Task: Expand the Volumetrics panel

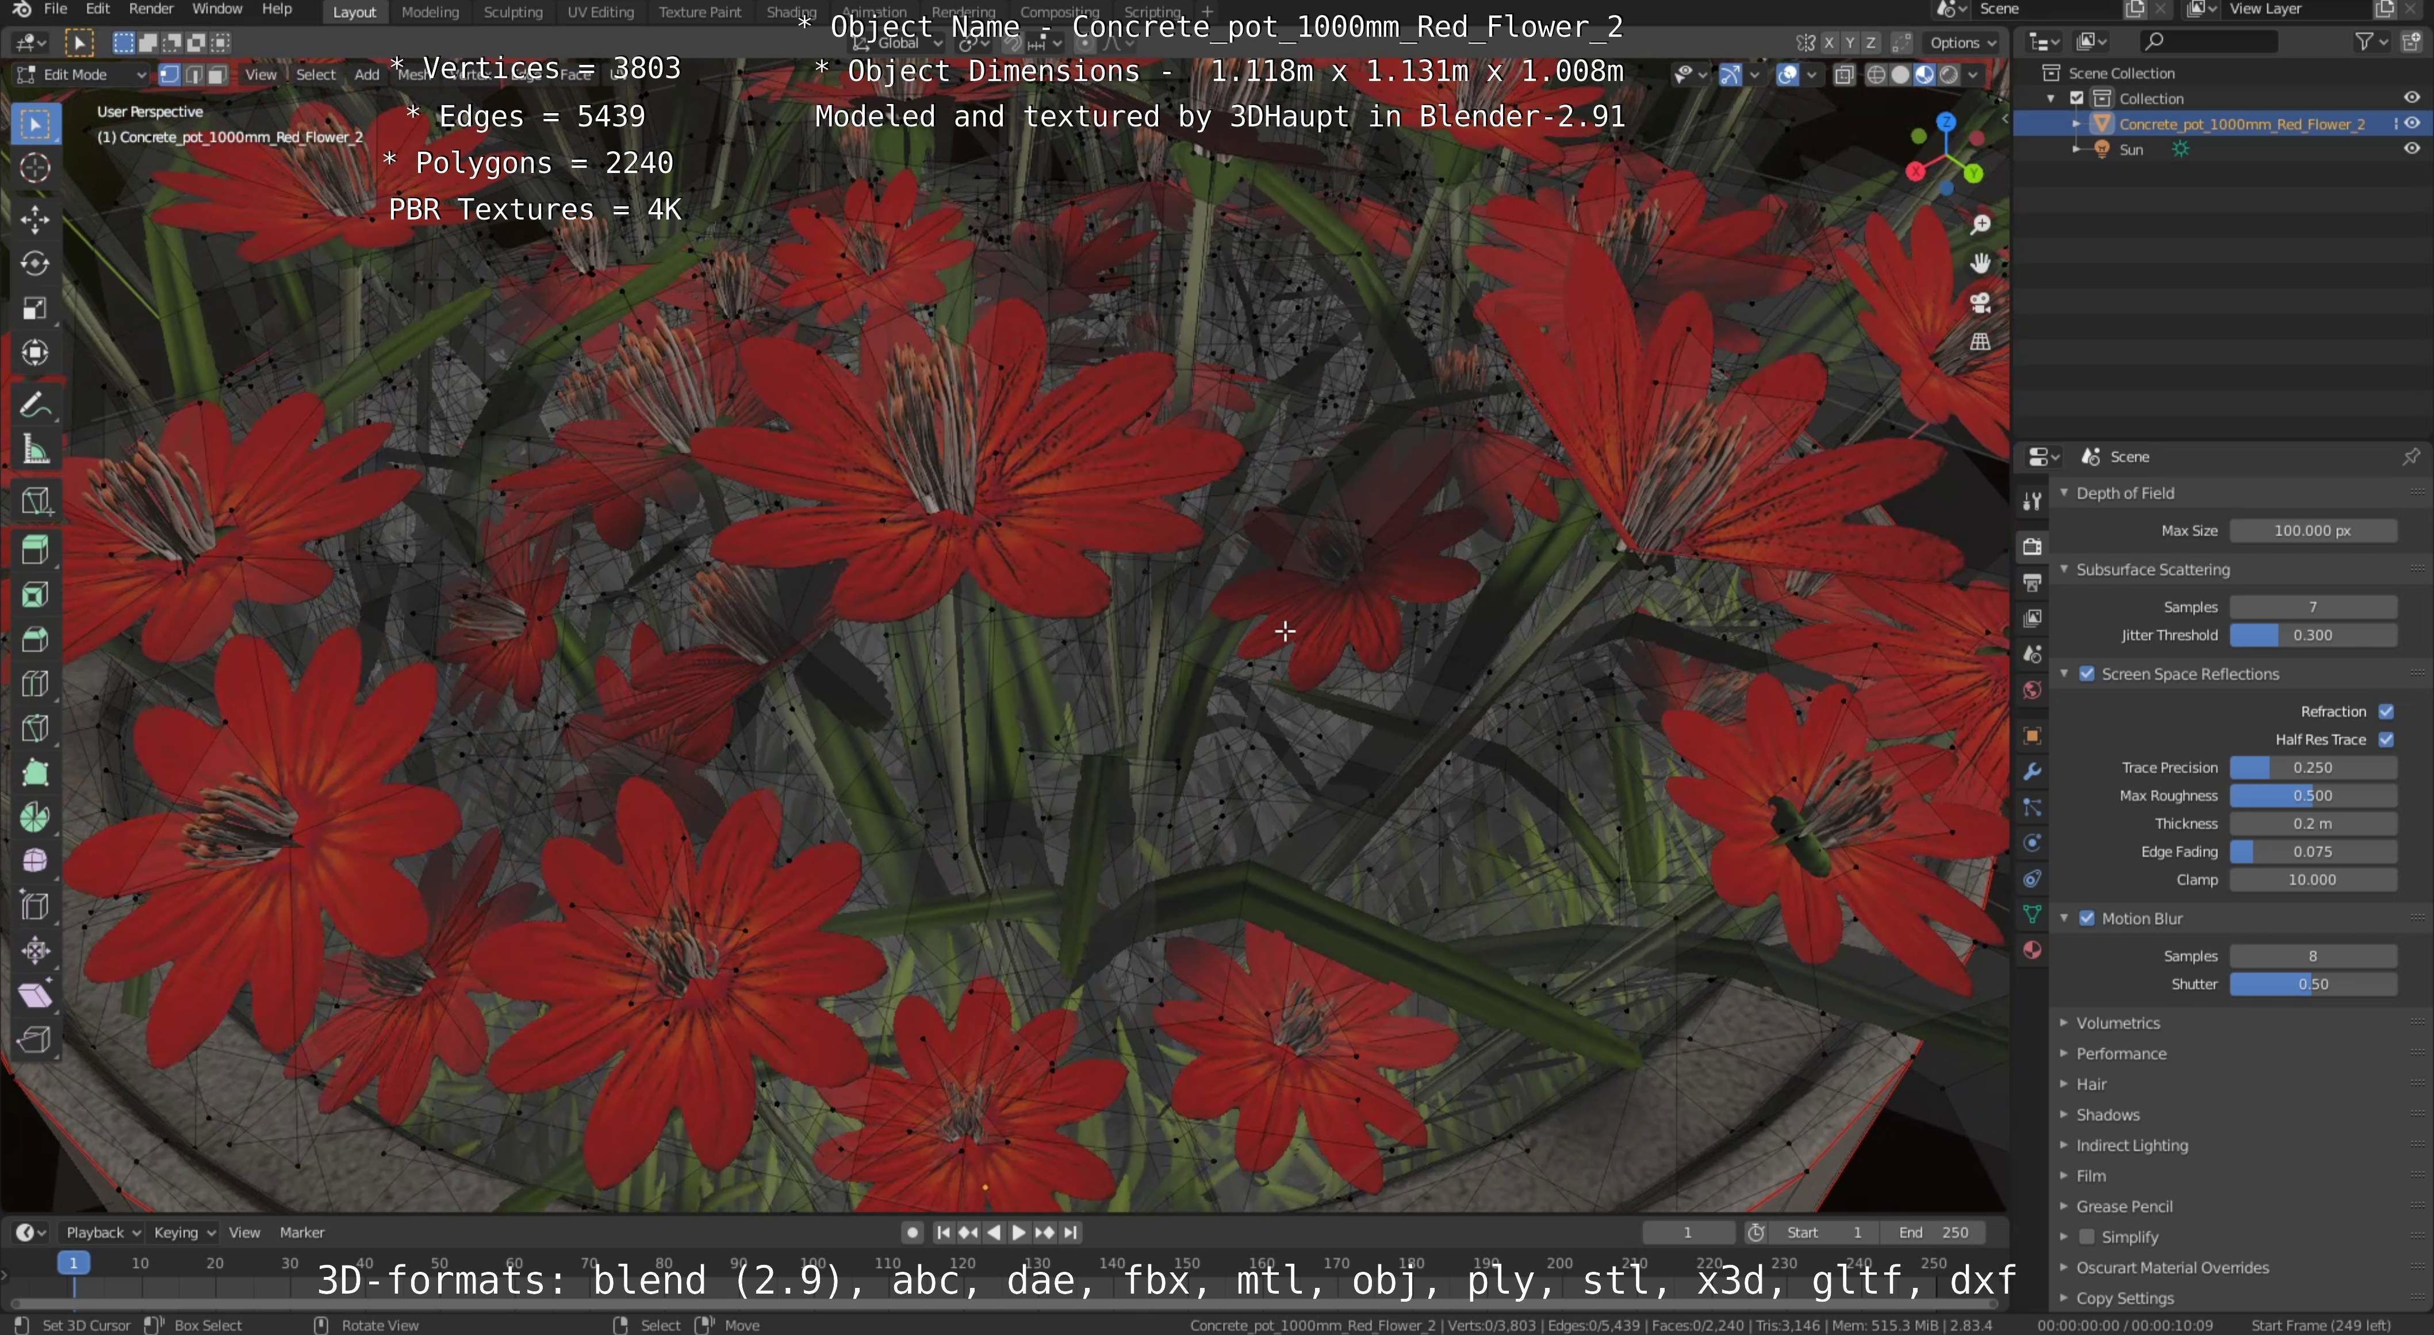Action: [x=2118, y=1024]
